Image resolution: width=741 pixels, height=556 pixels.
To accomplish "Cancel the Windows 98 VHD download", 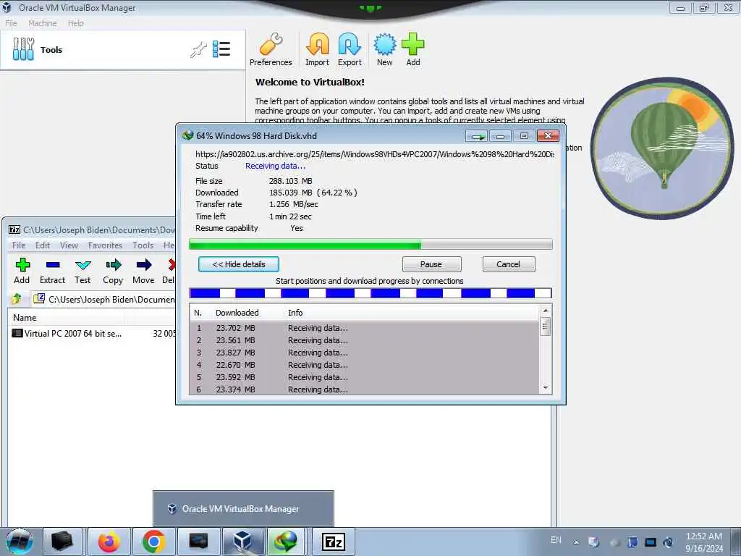I will tap(509, 264).
